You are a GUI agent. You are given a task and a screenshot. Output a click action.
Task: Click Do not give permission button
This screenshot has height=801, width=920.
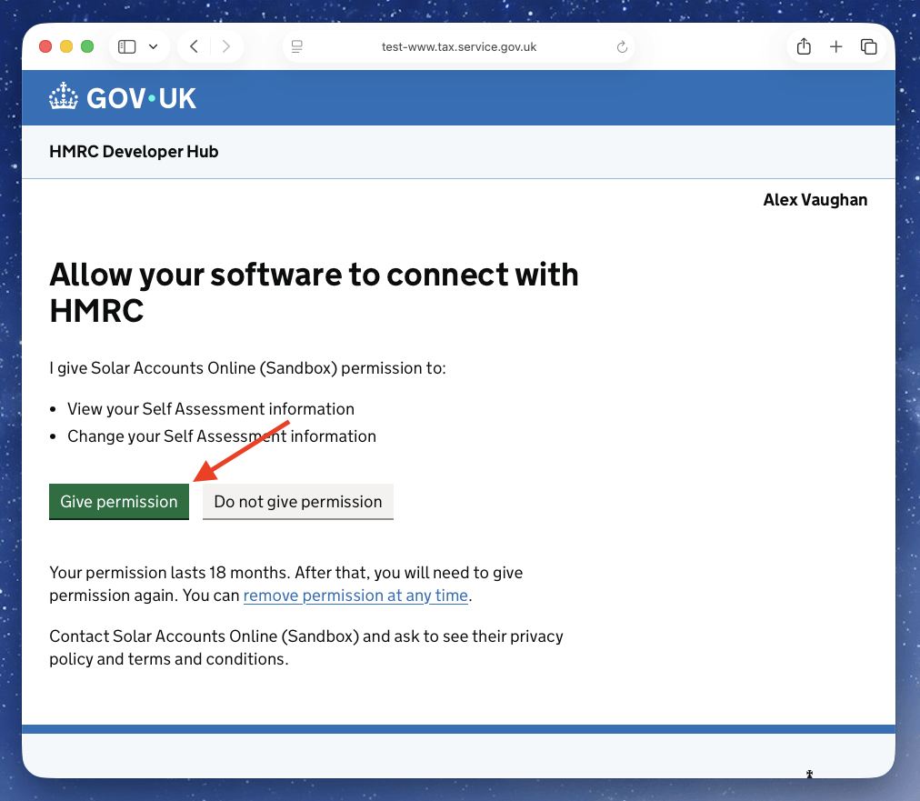(298, 502)
